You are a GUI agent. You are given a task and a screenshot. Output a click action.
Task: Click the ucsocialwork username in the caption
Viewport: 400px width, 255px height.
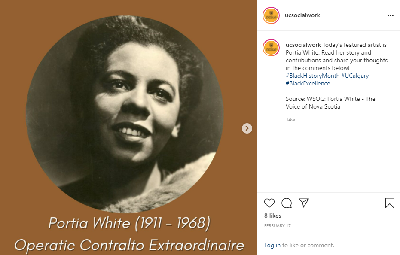click(303, 45)
